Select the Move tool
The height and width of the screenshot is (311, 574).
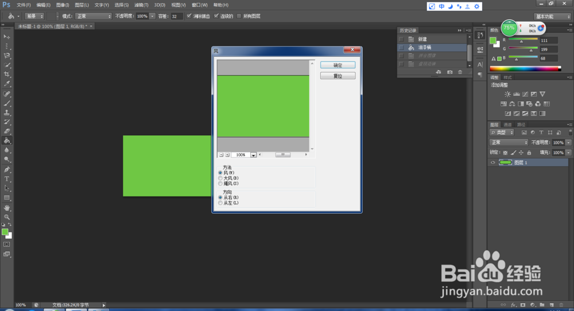tap(6, 37)
